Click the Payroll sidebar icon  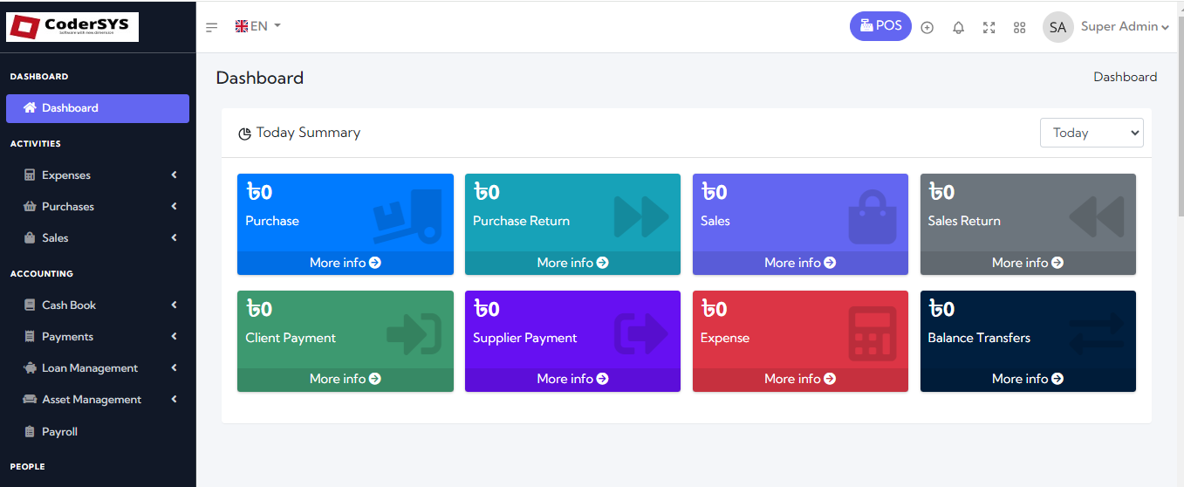(30, 432)
